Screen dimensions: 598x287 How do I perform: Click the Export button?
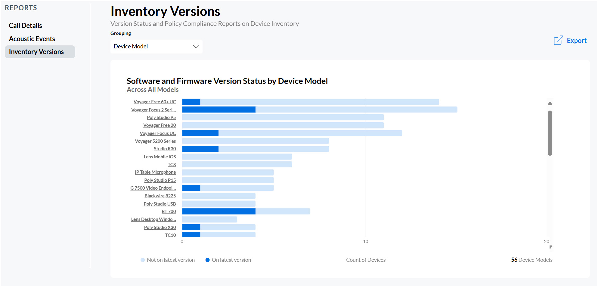pos(577,40)
